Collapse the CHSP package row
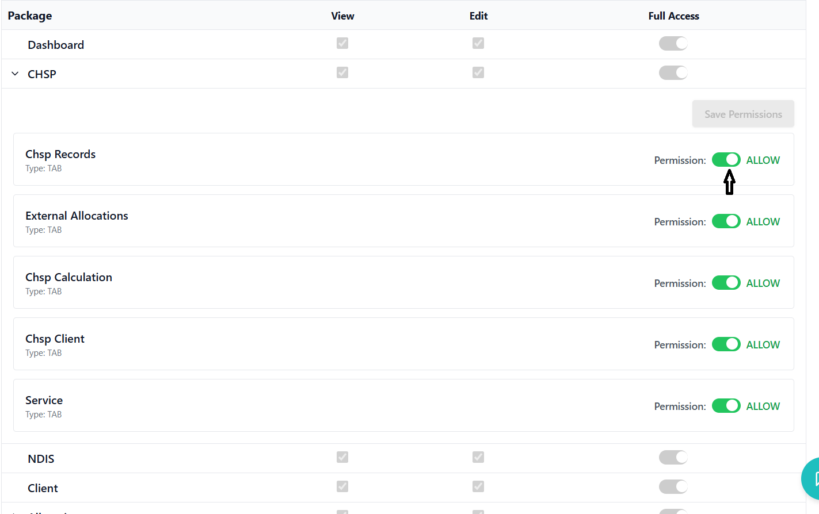 [16, 74]
